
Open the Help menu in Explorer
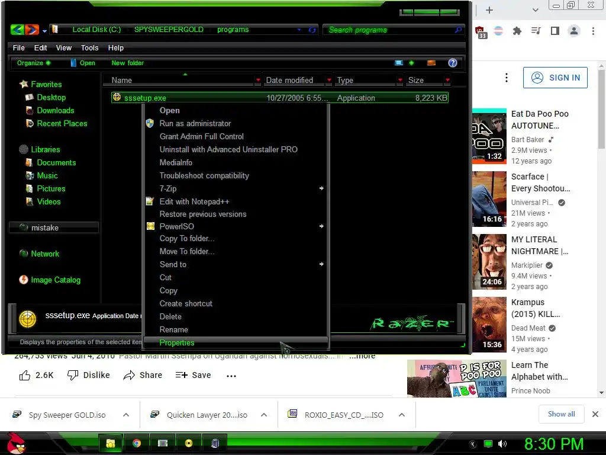(x=115, y=47)
